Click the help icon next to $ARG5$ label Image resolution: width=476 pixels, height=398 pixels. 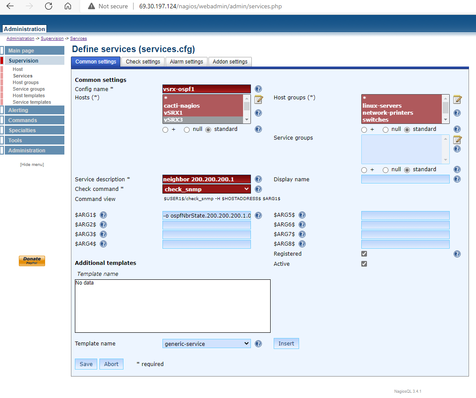tap(302, 215)
